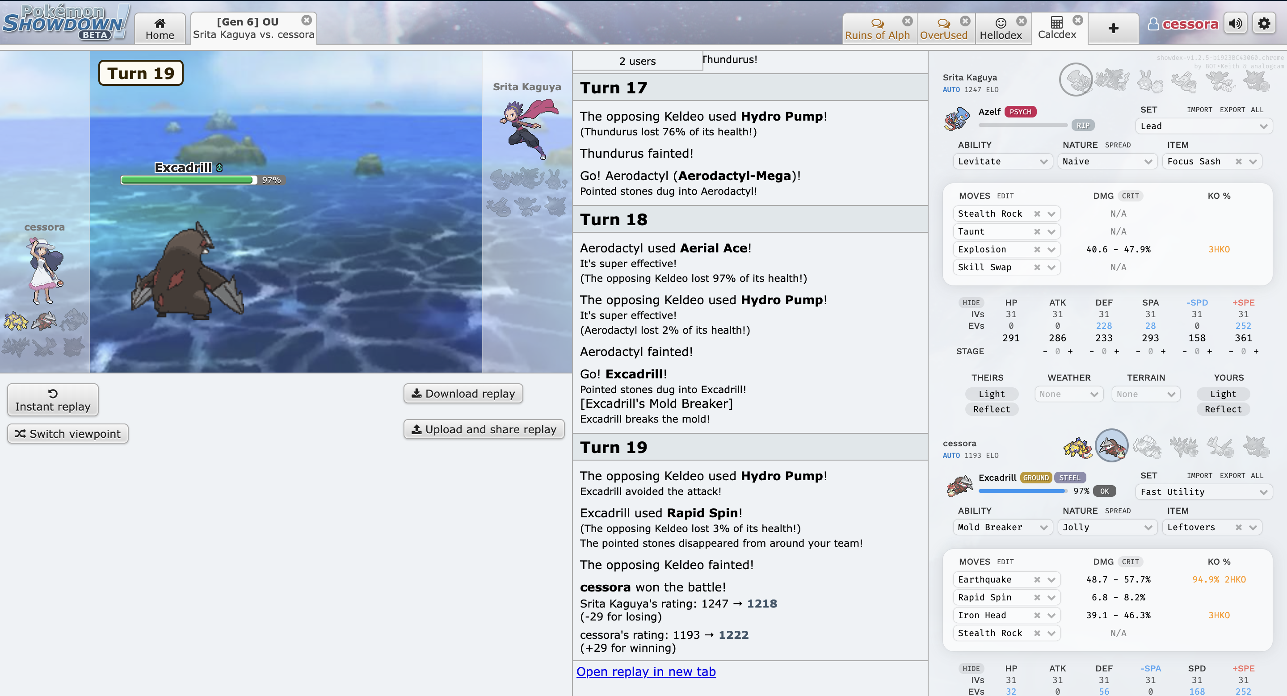1287x696 pixels.
Task: Clear Excadrill's Rapid Spin move
Action: pyautogui.click(x=1037, y=598)
